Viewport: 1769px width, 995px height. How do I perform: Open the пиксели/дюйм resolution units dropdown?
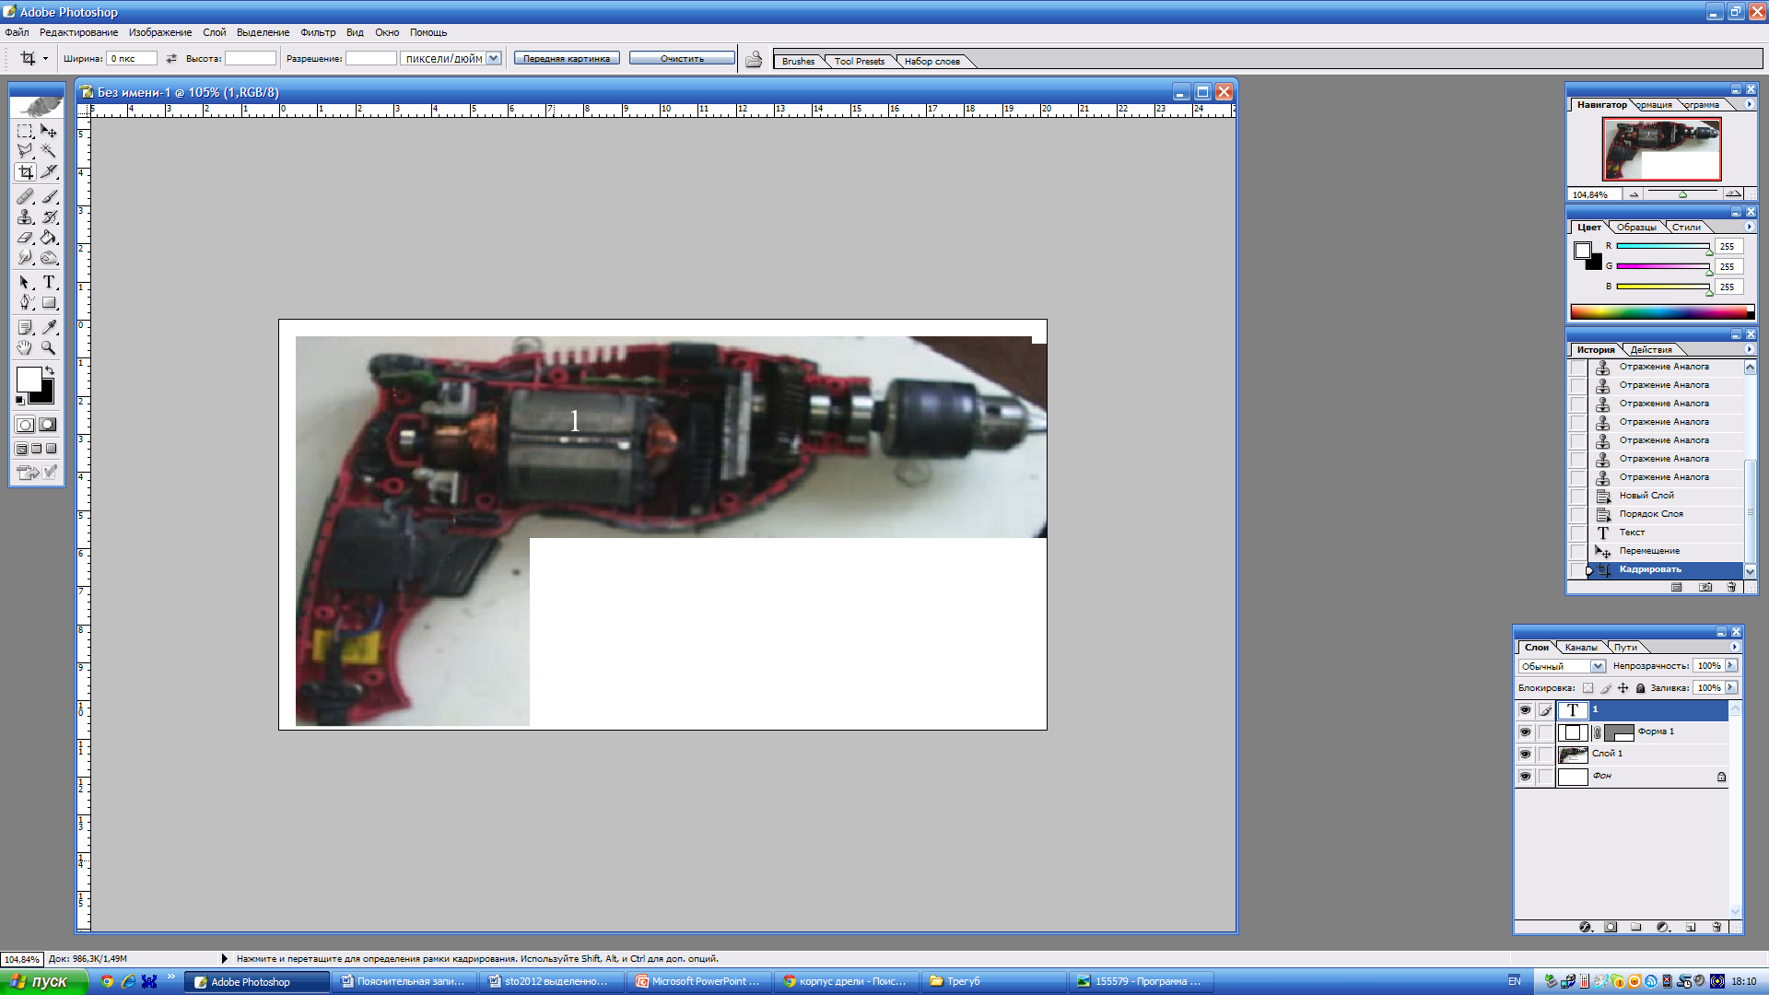[494, 58]
